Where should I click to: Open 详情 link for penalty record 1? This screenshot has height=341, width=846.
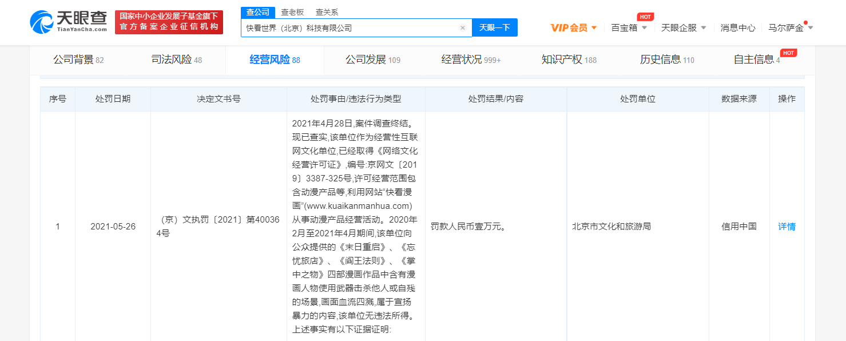click(x=787, y=227)
